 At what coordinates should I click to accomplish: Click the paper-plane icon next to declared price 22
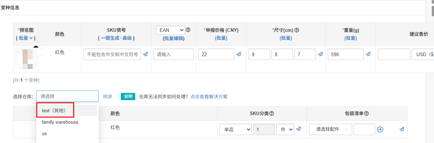click(239, 54)
